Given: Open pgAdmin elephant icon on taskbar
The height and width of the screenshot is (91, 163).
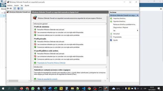Looking at the screenshot, I should [44, 88].
